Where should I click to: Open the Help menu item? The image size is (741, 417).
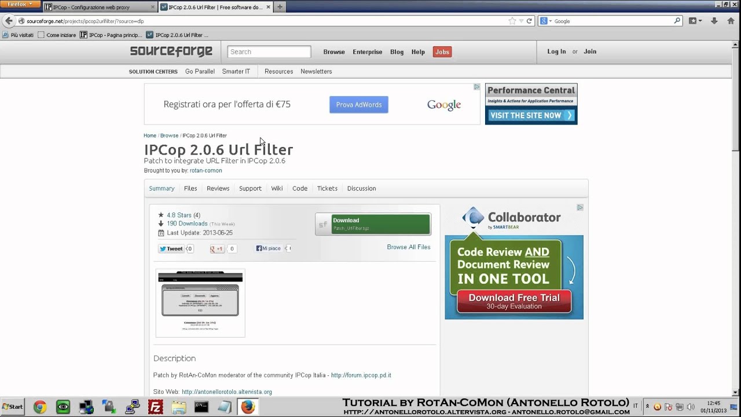[418, 52]
